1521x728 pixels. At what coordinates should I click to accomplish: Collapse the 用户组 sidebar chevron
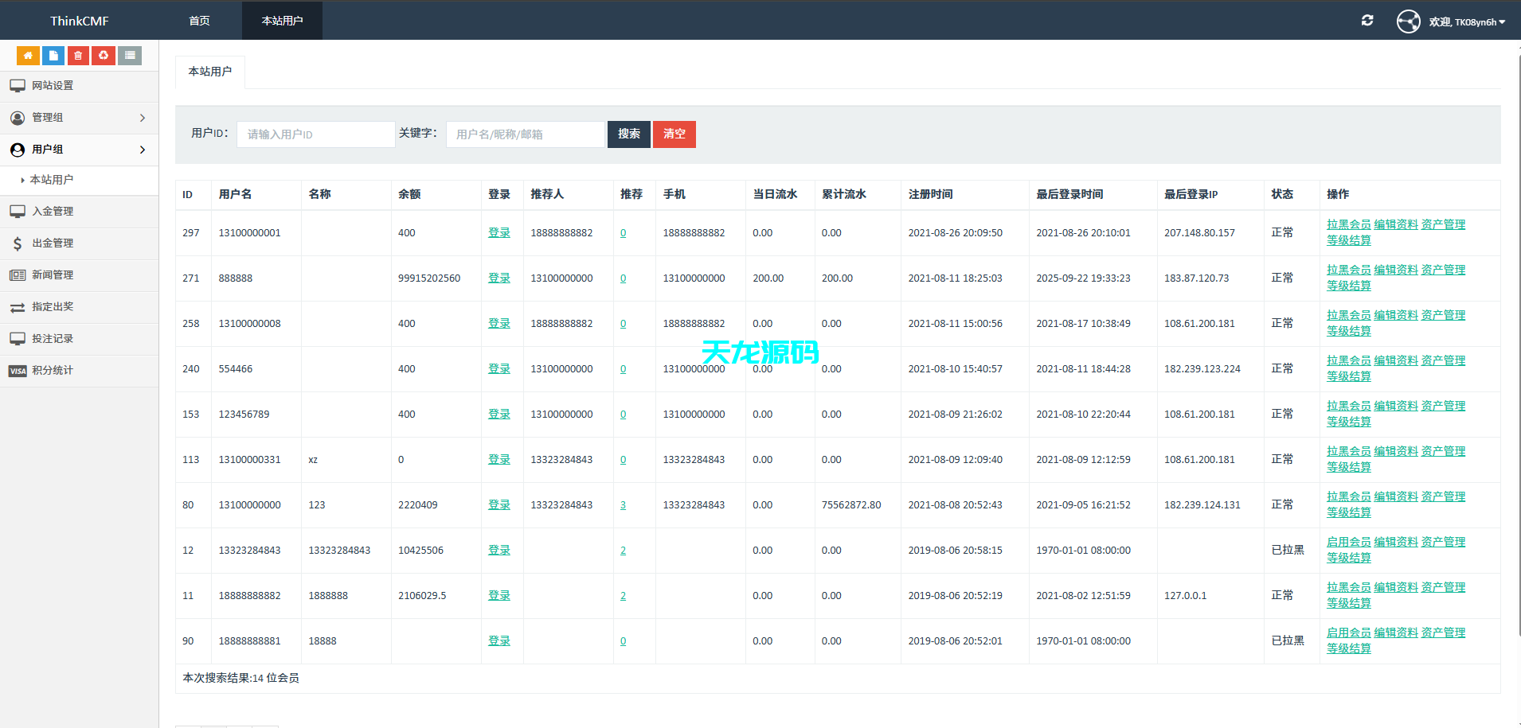pos(143,150)
